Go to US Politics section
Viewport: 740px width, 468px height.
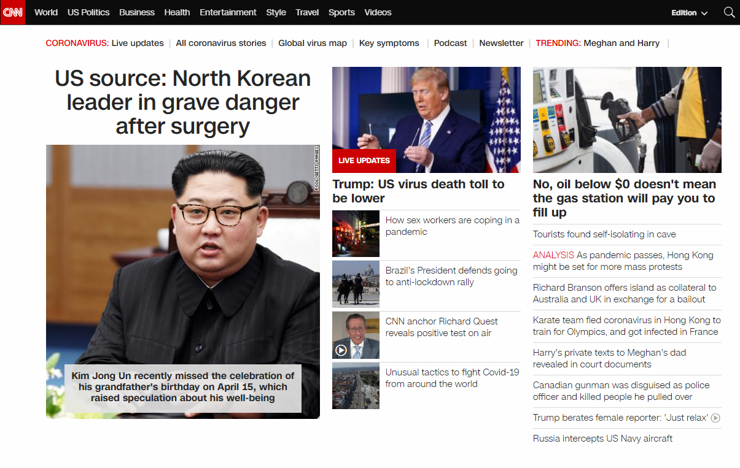(x=88, y=12)
